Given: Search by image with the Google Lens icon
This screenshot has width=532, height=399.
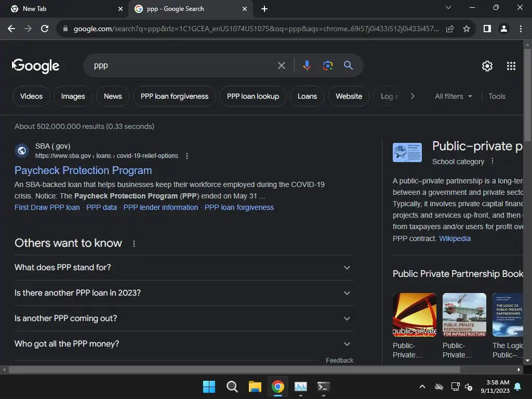Looking at the screenshot, I should [x=327, y=65].
